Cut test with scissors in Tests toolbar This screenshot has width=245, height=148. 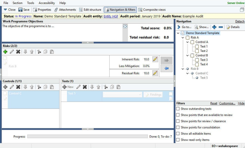tap(106, 87)
